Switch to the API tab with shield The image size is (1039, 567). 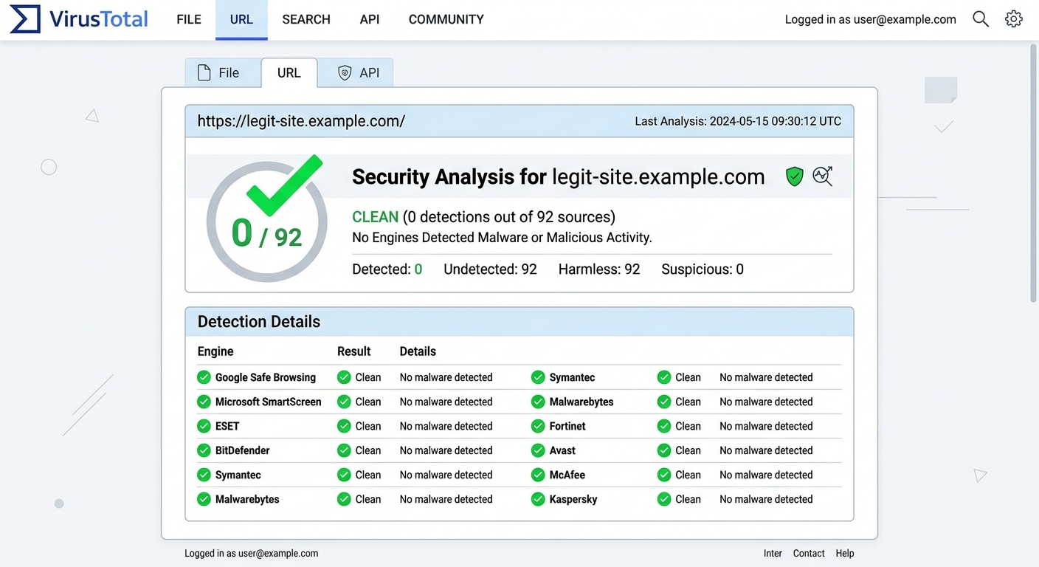[356, 72]
